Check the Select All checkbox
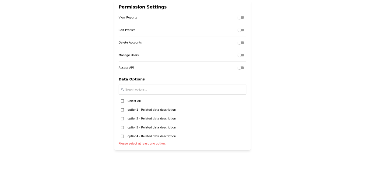The image size is (365, 191). (122, 101)
